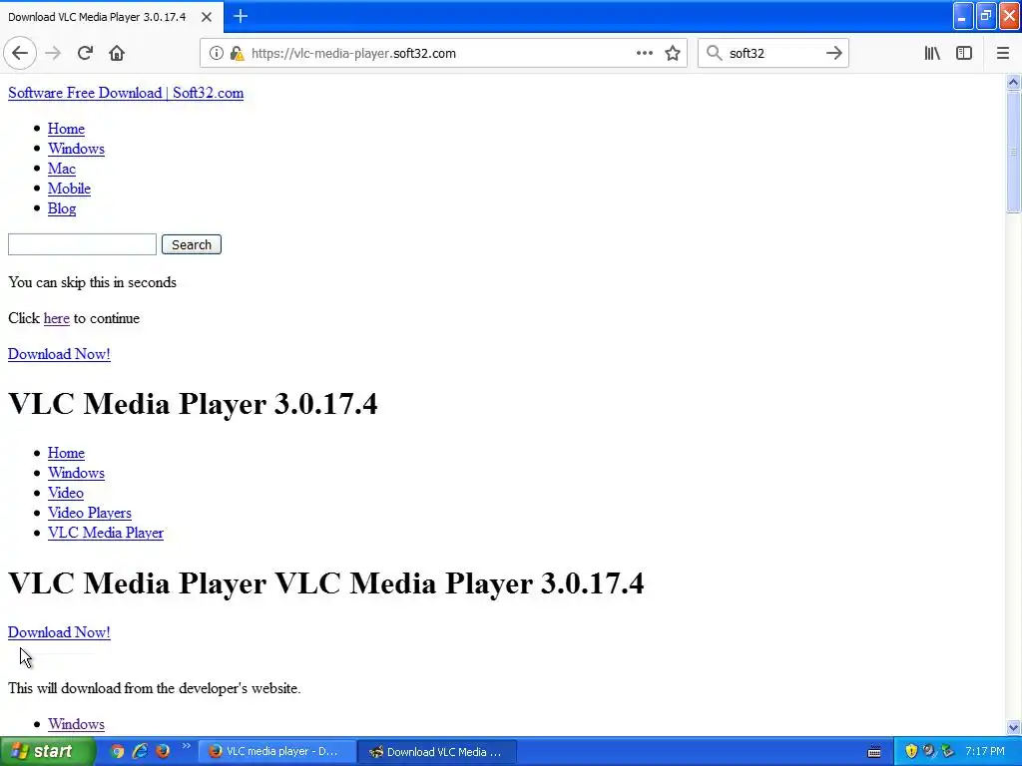
Task: Click the taskbar clock showing 7:17 PM
Action: 985,752
